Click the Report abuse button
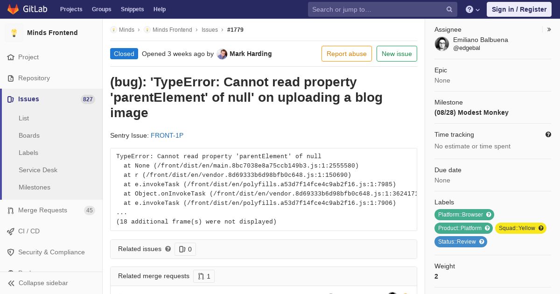560x294 pixels. (347, 54)
